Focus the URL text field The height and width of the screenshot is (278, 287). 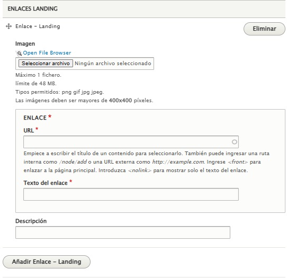point(131,142)
